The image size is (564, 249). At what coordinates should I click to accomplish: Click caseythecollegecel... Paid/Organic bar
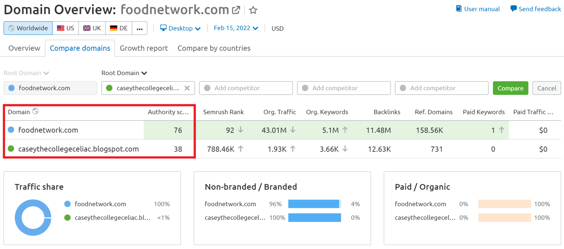(505, 218)
